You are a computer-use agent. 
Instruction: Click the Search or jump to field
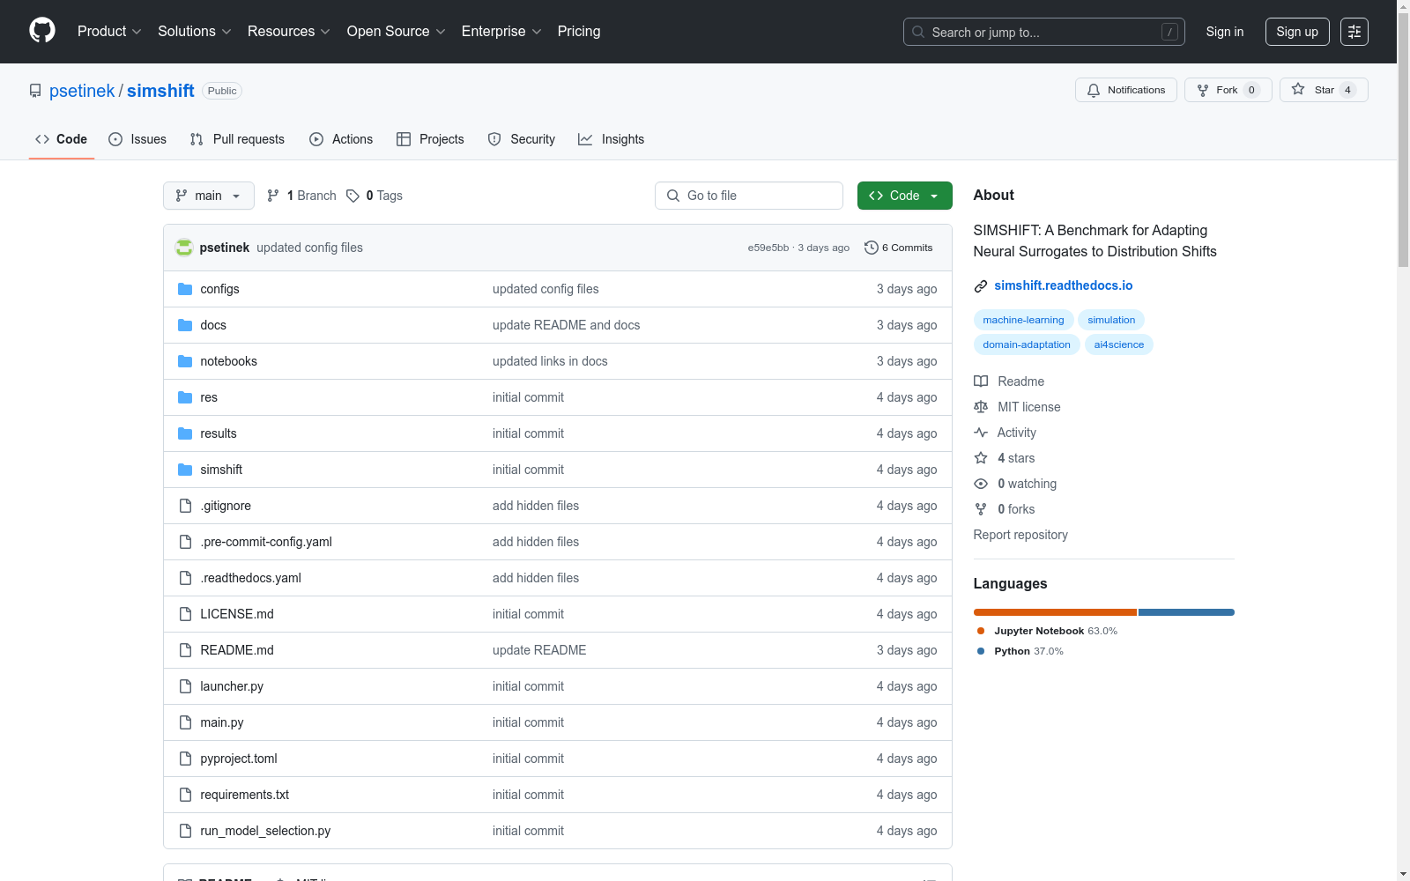point(1044,32)
